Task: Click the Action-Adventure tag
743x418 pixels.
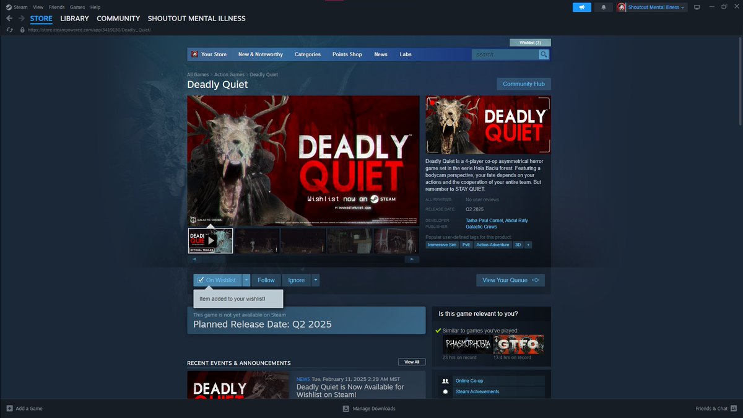Action: [493, 245]
